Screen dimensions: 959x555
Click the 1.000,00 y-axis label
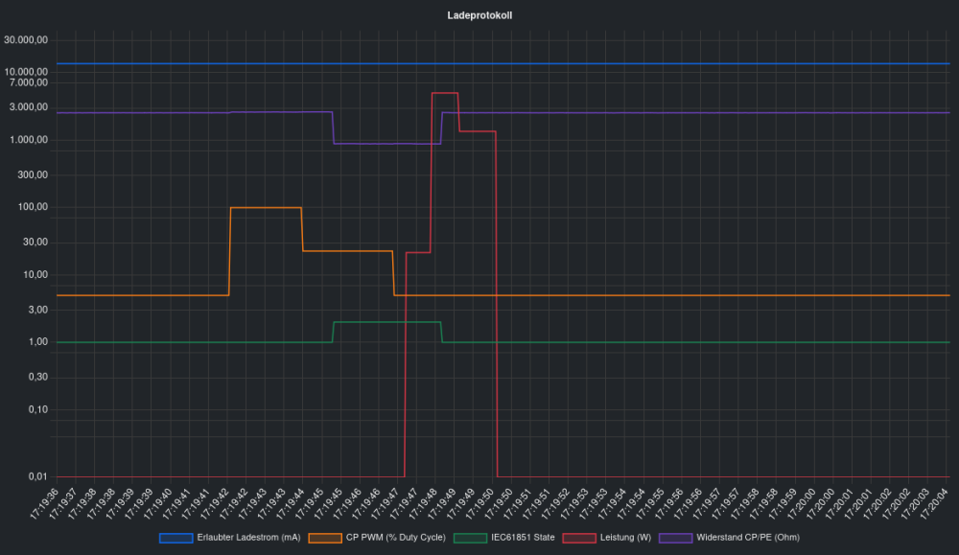tap(28, 140)
